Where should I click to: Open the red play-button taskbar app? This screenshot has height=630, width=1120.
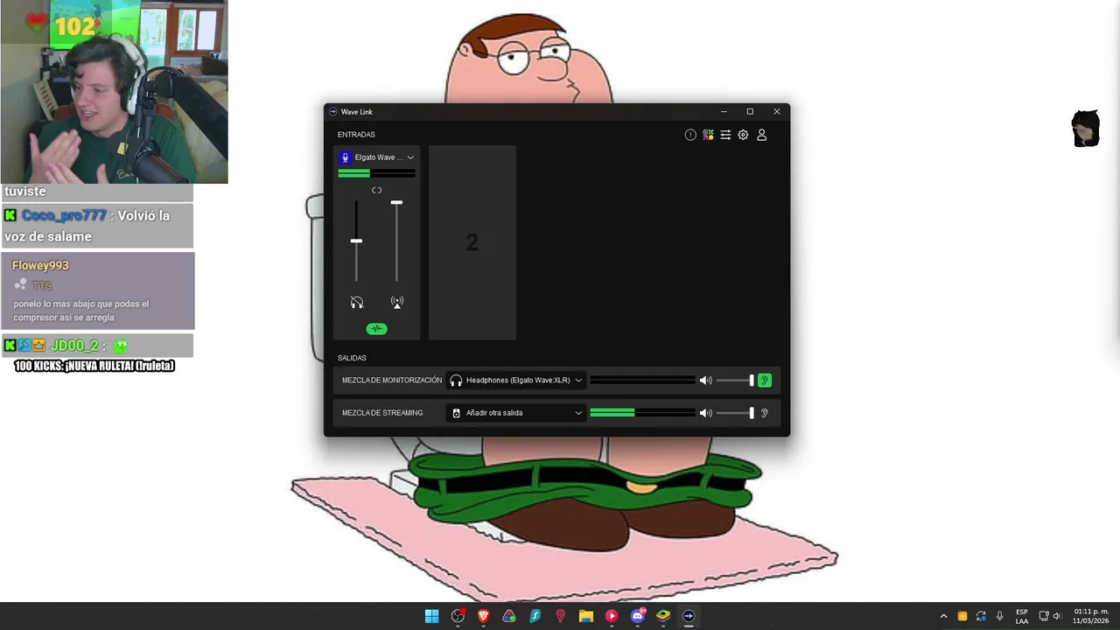pos(612,616)
